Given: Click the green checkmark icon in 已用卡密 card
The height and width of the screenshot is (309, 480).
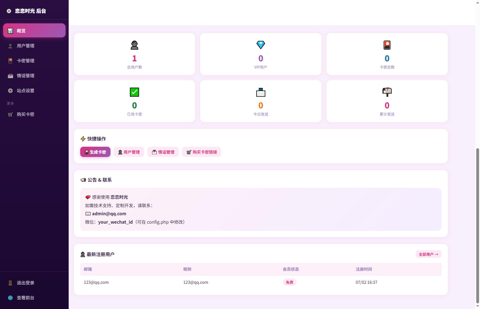Looking at the screenshot, I should pos(135,92).
